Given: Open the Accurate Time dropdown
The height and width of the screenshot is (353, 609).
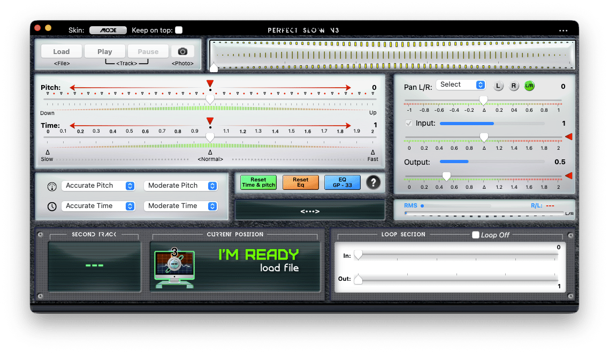Looking at the screenshot, I should click(x=98, y=206).
